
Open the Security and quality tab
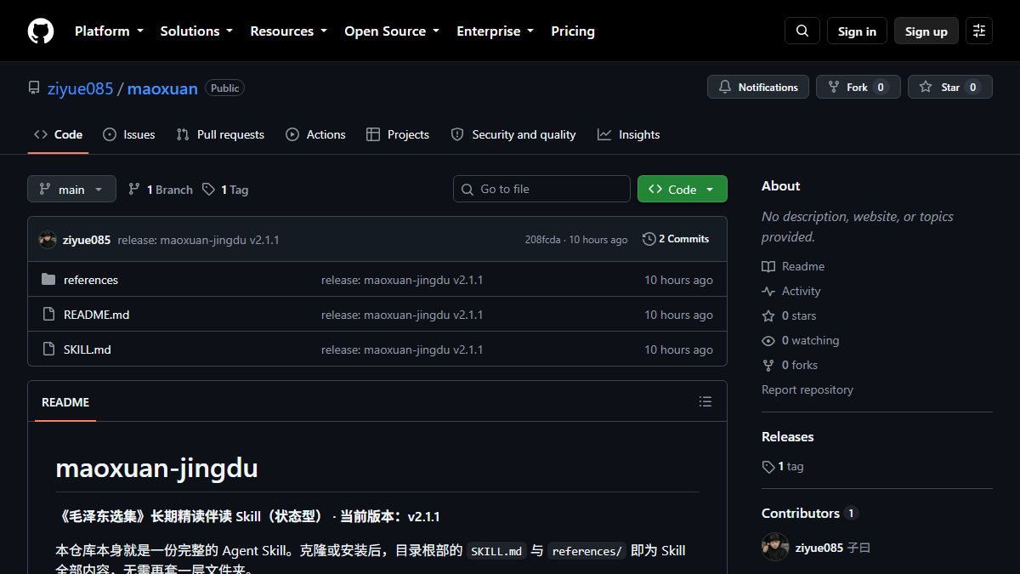(513, 134)
